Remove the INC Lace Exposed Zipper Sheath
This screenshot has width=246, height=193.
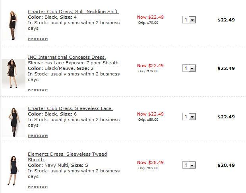pos(38,90)
